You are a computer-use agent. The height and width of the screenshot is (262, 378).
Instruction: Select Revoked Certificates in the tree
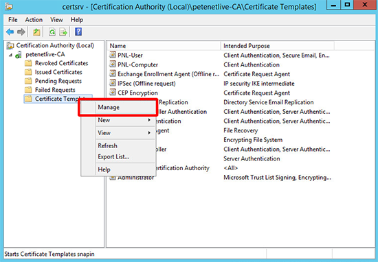tap(61, 63)
